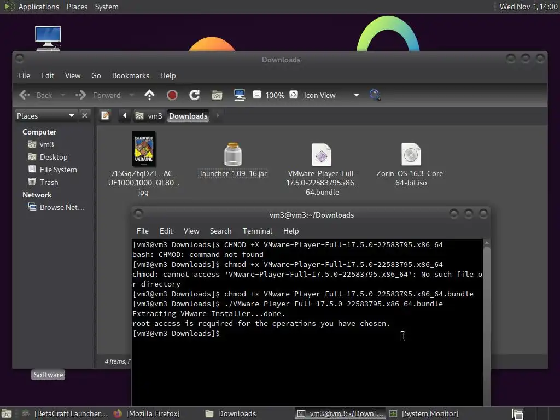Click the terminal prompt input line
The height and width of the screenshot is (420, 560).
tap(307, 334)
